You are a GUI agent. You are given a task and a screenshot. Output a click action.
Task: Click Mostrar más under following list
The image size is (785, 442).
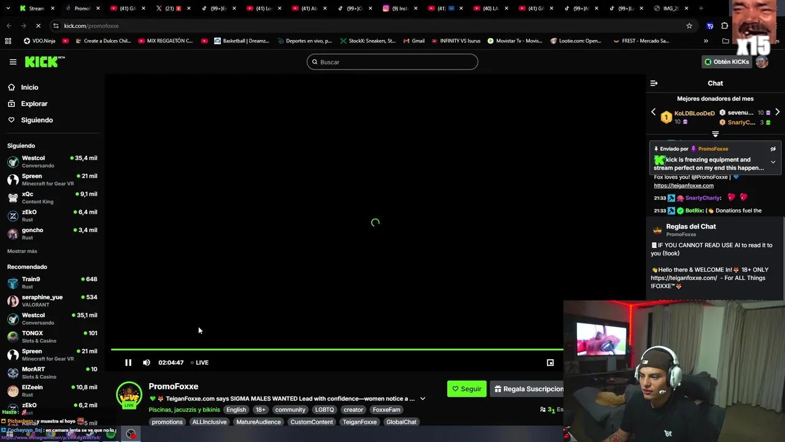click(x=22, y=251)
